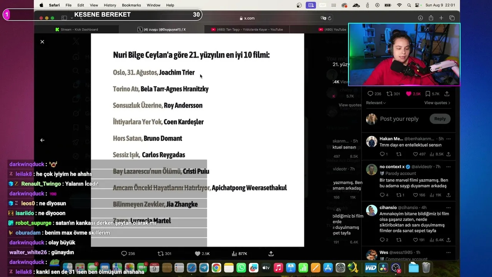This screenshot has height=277, width=492.
Task: Open View quotes in the side panel
Action: click(x=437, y=103)
